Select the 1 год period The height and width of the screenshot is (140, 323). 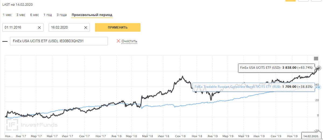[x=48, y=15]
